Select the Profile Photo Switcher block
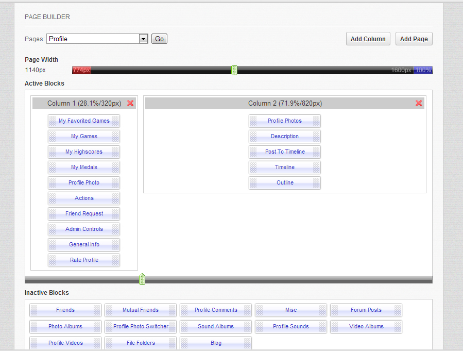The height and width of the screenshot is (351, 463). point(141,326)
